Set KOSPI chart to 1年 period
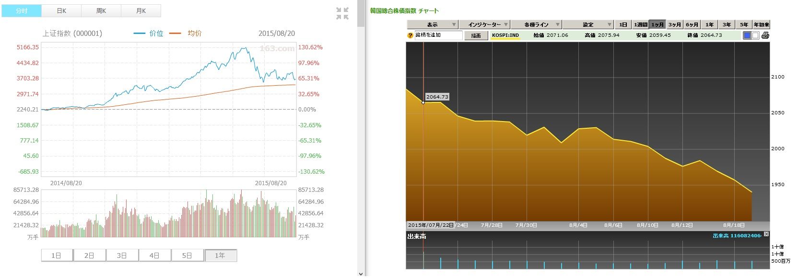This screenshot has width=798, height=278. 709,24
